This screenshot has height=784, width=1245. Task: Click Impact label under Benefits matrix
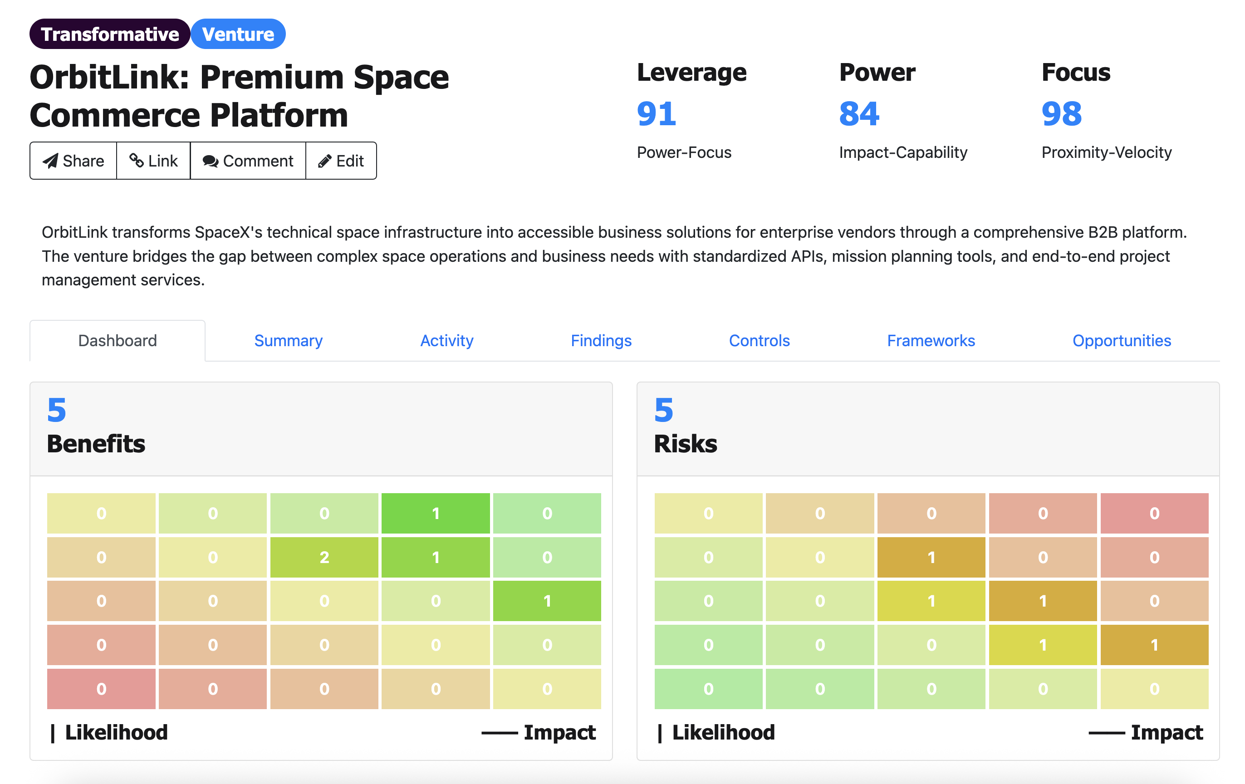coord(560,733)
